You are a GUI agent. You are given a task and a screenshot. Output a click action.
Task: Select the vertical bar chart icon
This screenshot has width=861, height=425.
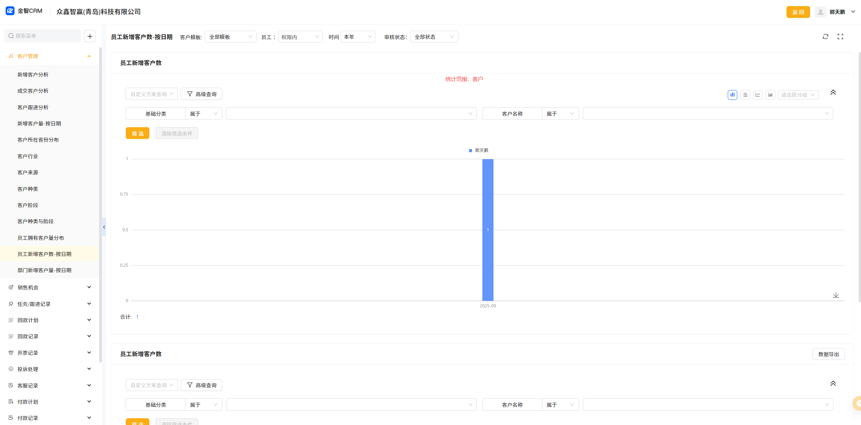(732, 95)
